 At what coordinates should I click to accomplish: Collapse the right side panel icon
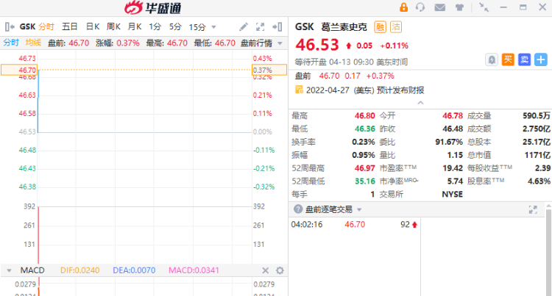(277, 26)
